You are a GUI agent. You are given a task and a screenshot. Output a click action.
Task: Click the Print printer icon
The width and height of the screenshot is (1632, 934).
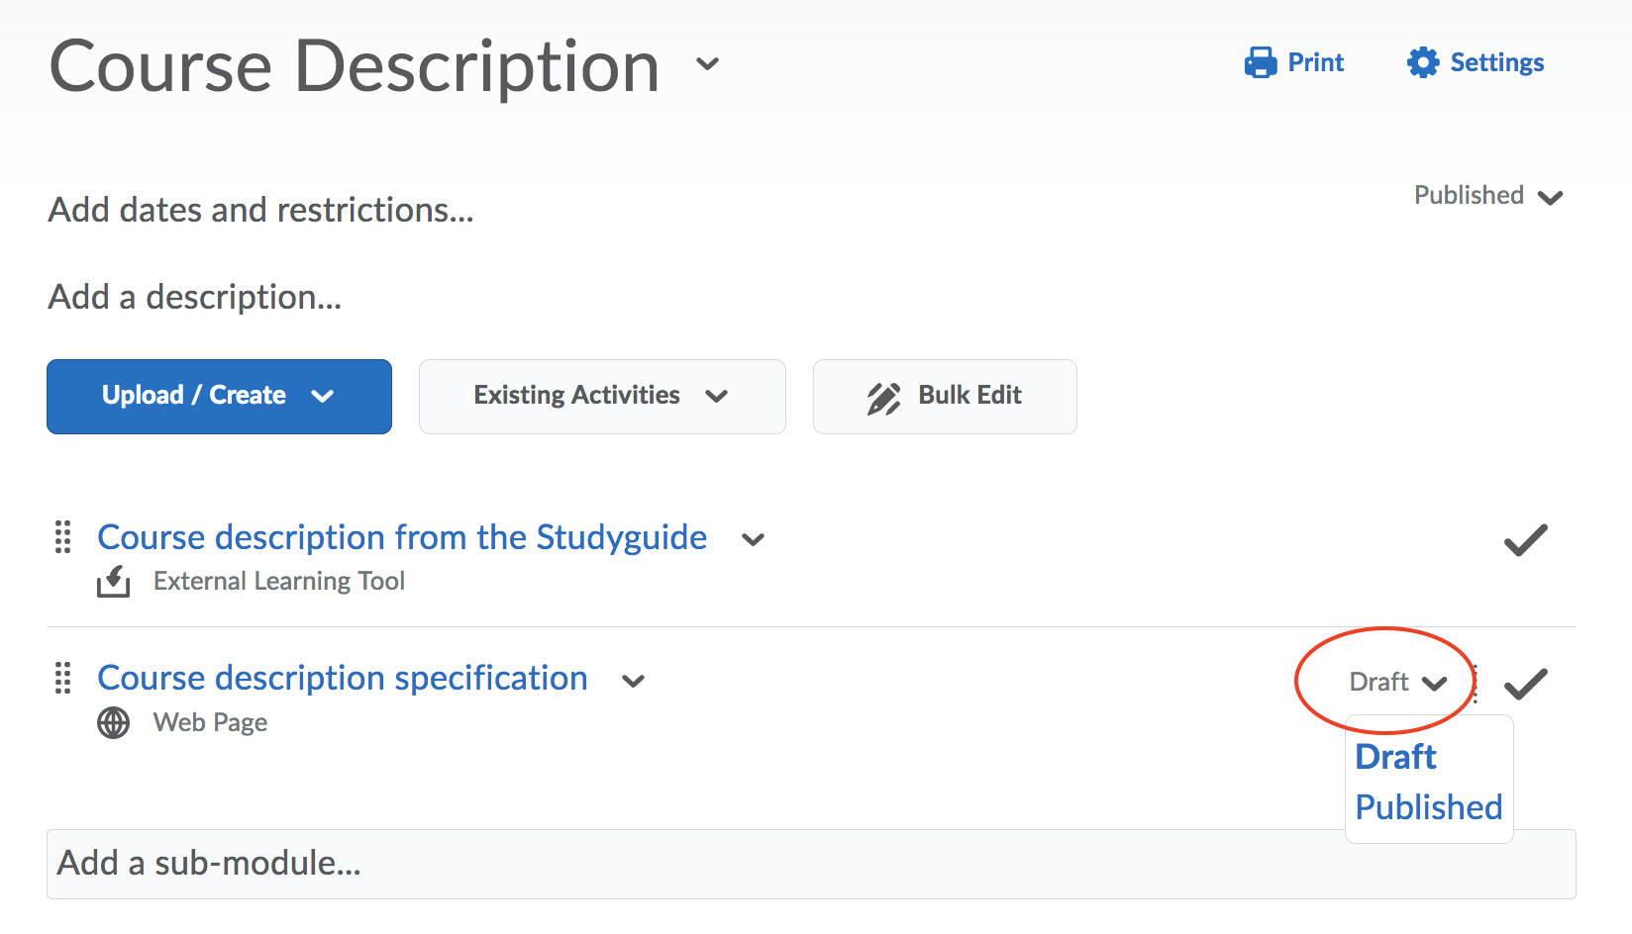coord(1260,62)
